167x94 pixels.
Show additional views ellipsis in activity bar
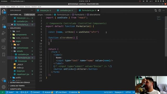click(x=3, y=62)
